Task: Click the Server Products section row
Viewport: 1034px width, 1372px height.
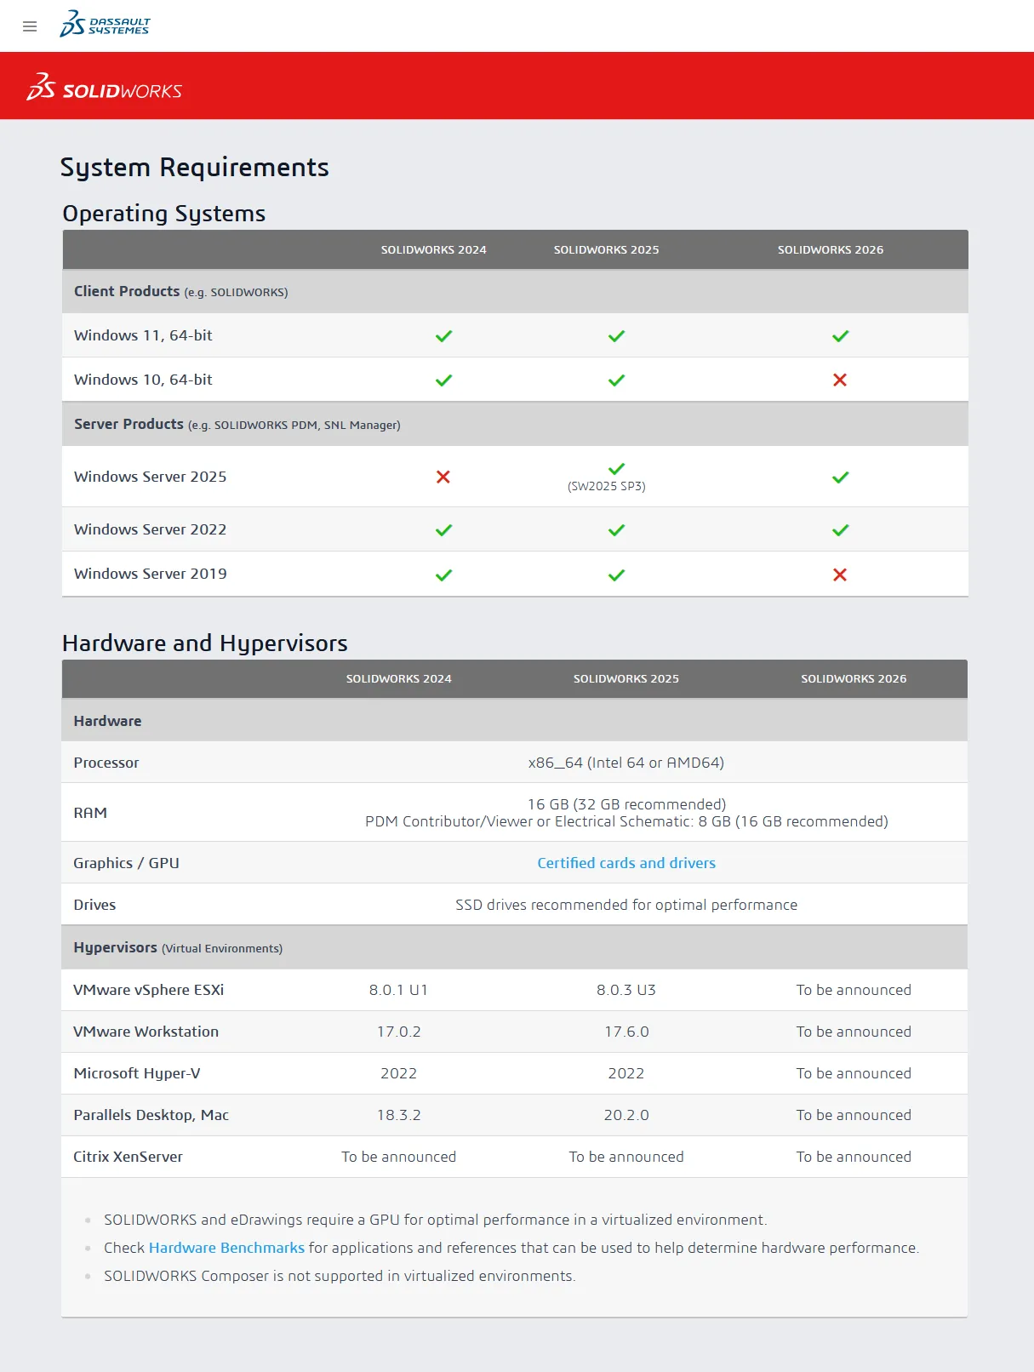Action: (x=515, y=424)
